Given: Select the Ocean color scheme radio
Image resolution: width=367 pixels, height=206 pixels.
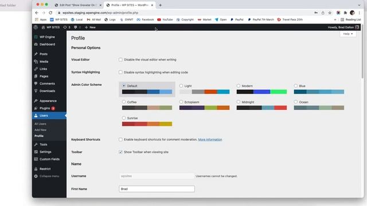Looking at the screenshot, I should 296,102.
